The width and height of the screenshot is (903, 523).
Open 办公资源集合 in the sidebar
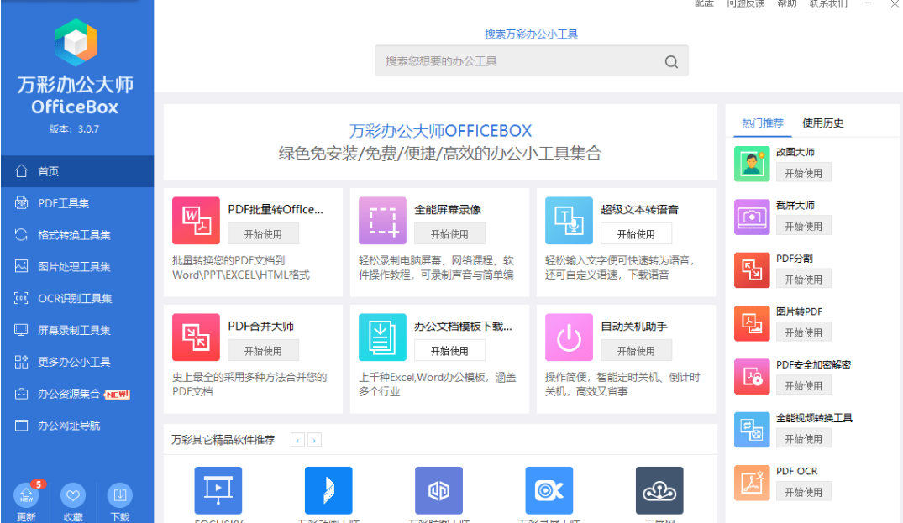tap(69, 395)
